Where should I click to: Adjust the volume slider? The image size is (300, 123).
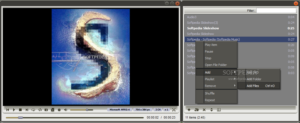82,110
